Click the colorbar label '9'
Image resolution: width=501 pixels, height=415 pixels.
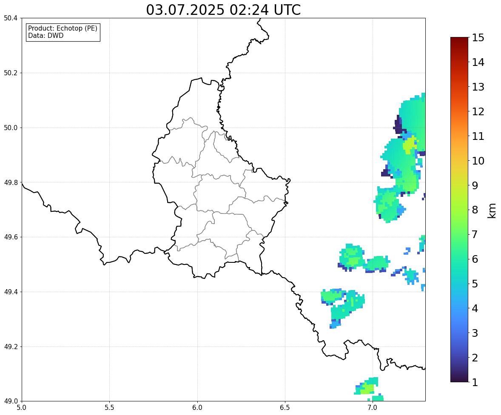475,185
